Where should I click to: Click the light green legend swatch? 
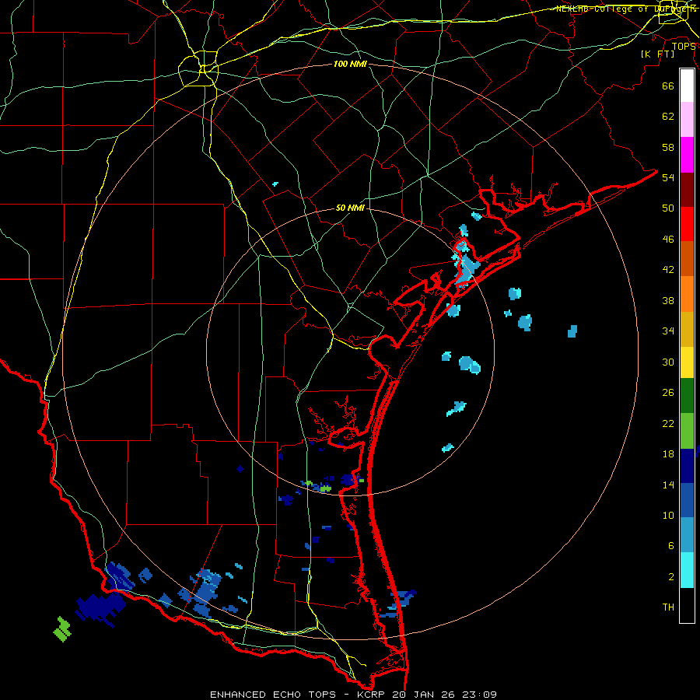tap(687, 431)
